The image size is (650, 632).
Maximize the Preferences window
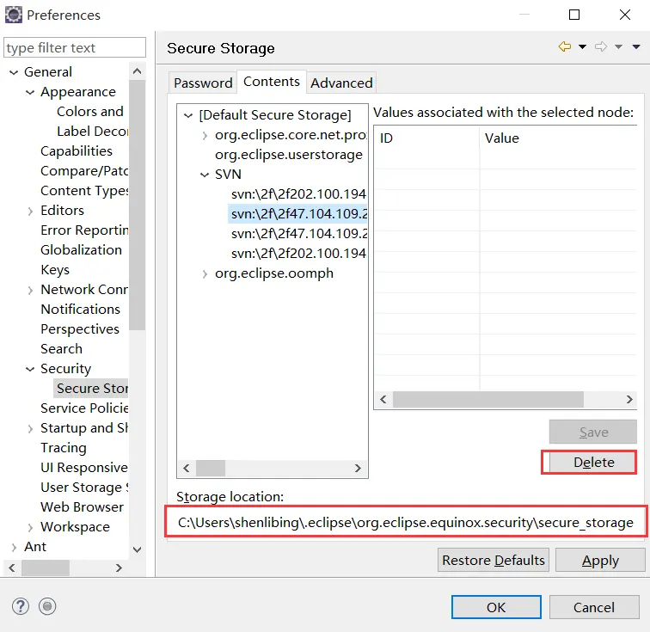(x=574, y=15)
